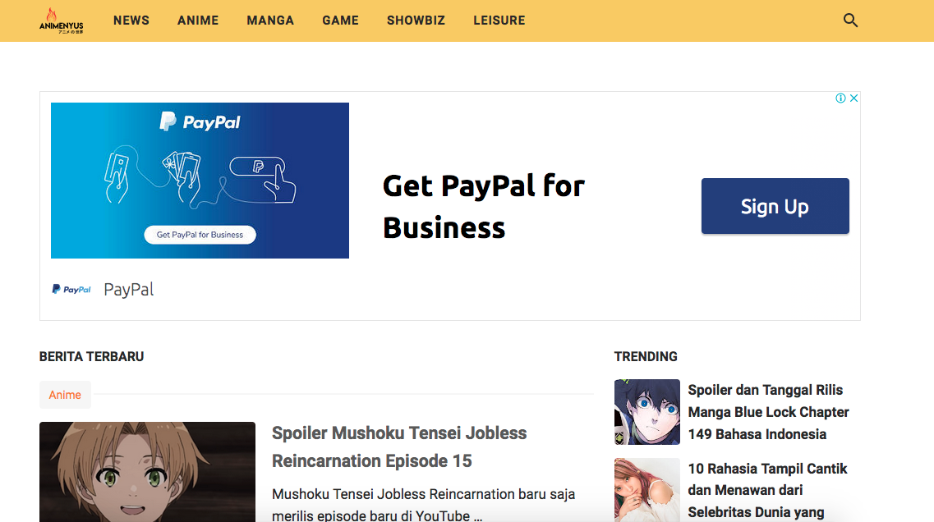The image size is (934, 522).
Task: Open the LEISURE menu
Action: (x=499, y=21)
